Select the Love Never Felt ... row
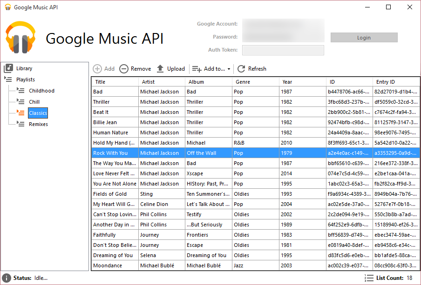Viewport: 421px width, 285px height. coord(255,173)
